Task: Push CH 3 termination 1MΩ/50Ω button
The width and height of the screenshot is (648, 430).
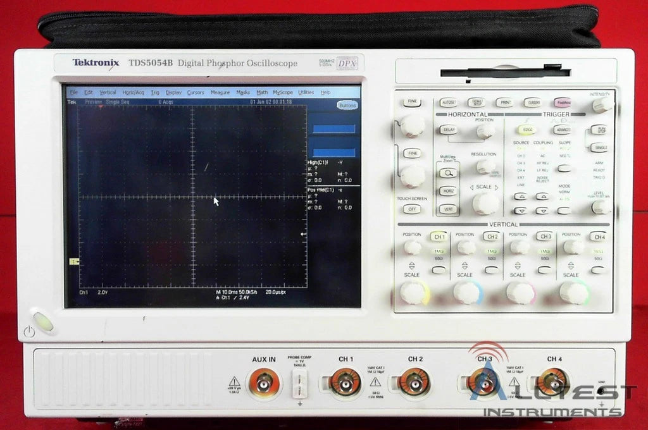Action: click(545, 270)
